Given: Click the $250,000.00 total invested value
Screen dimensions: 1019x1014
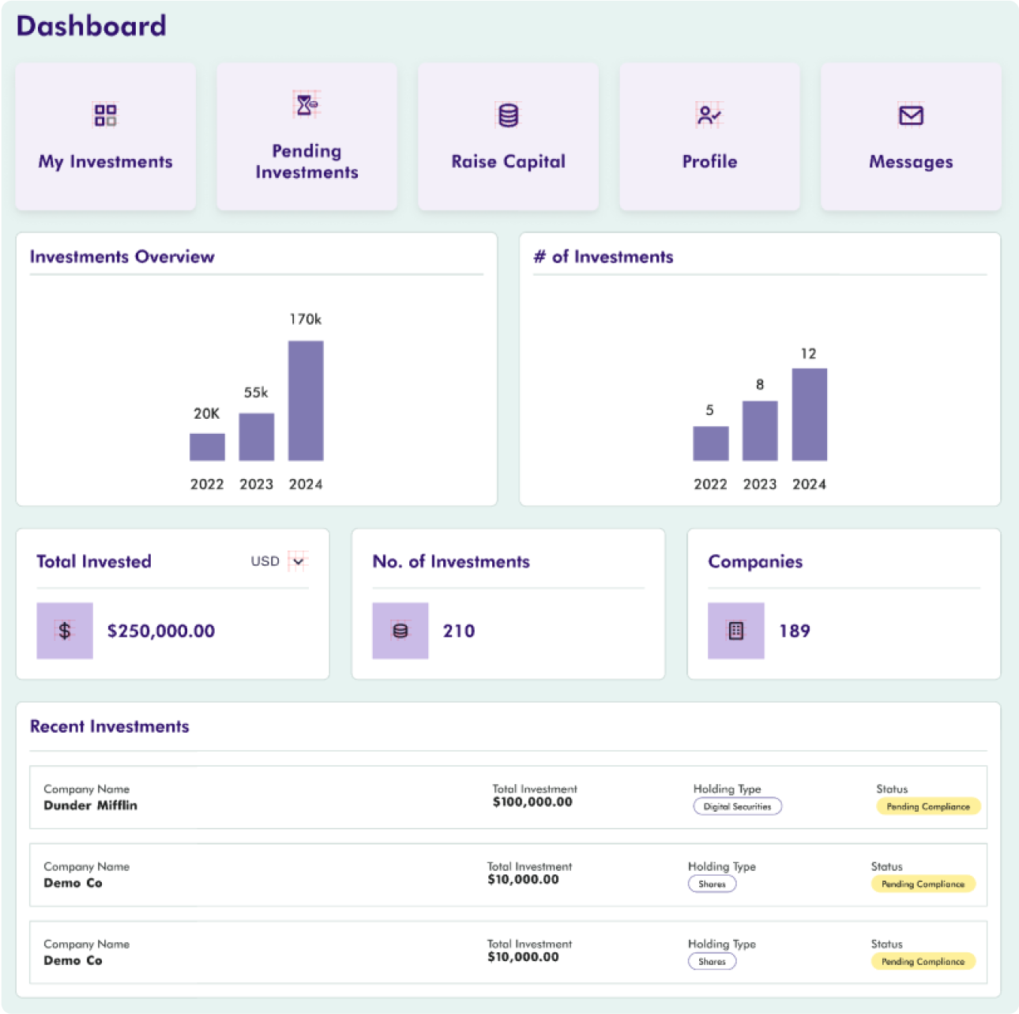Looking at the screenshot, I should (x=161, y=631).
